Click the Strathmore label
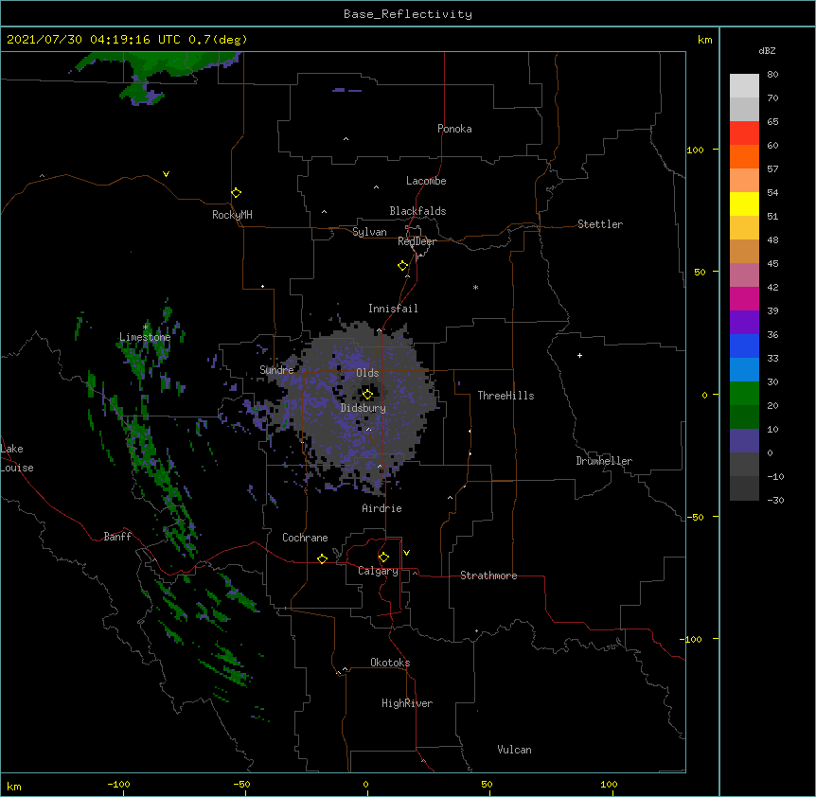The image size is (816, 797). [488, 576]
